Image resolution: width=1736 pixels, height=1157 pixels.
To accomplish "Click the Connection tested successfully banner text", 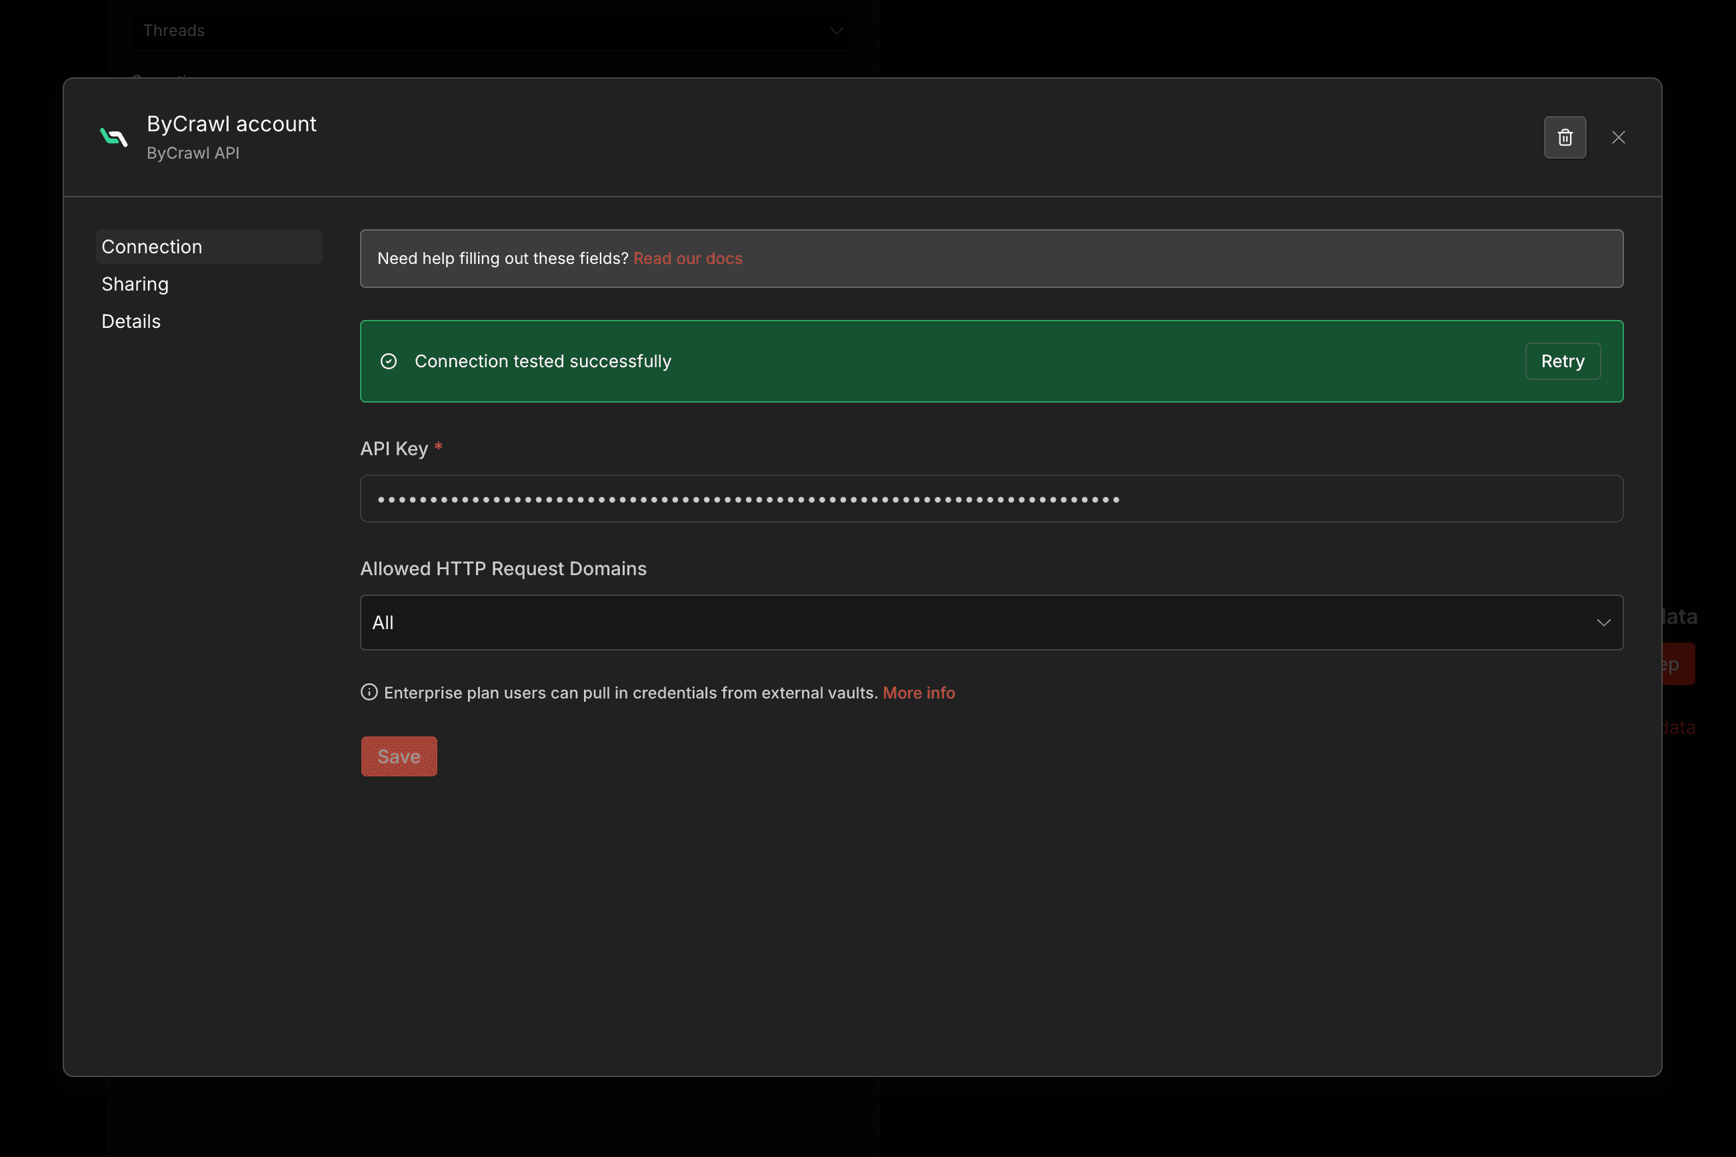I will point(543,361).
